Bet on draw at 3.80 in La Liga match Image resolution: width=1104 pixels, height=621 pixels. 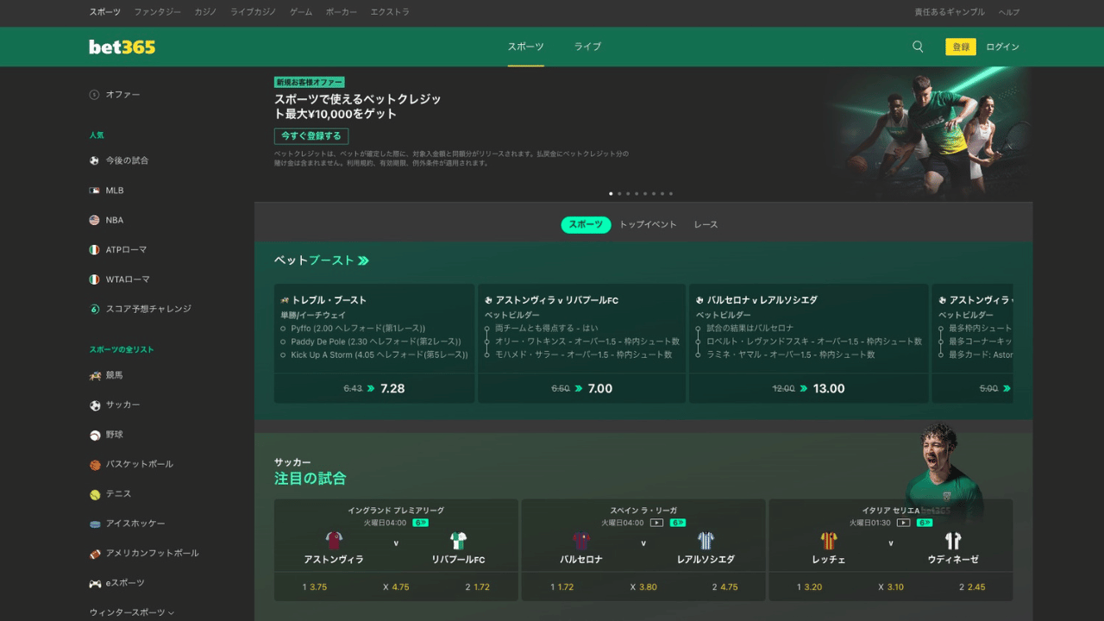tap(643, 587)
